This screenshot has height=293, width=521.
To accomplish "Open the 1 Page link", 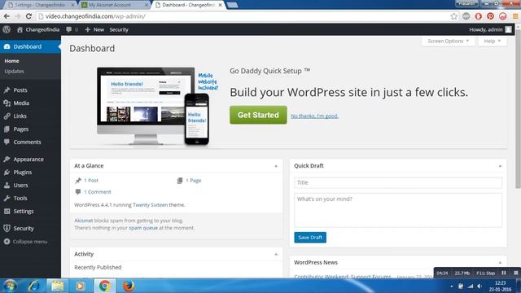I will (x=194, y=181).
